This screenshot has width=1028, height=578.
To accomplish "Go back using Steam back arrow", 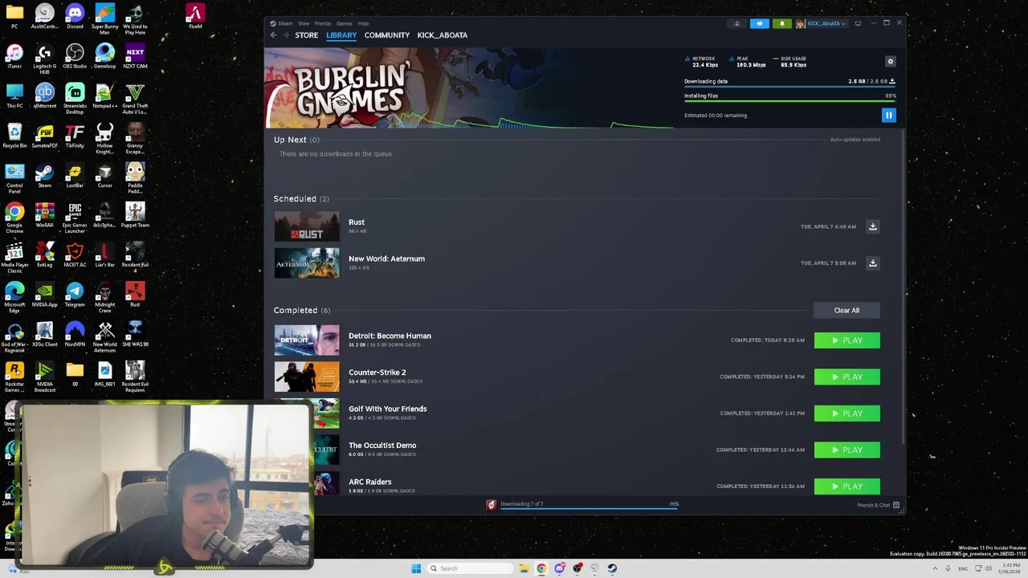I will (273, 35).
